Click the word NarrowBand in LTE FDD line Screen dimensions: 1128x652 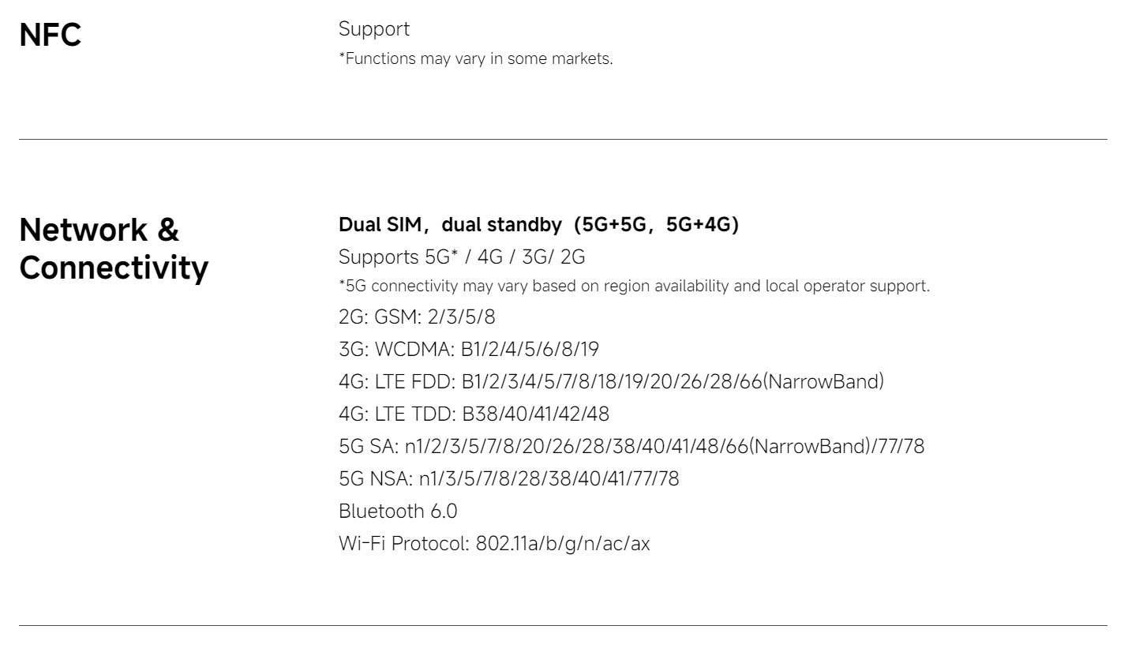pos(823,382)
